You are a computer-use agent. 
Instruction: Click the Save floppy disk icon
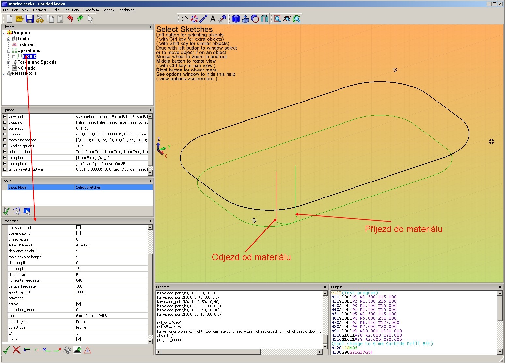[x=30, y=19]
